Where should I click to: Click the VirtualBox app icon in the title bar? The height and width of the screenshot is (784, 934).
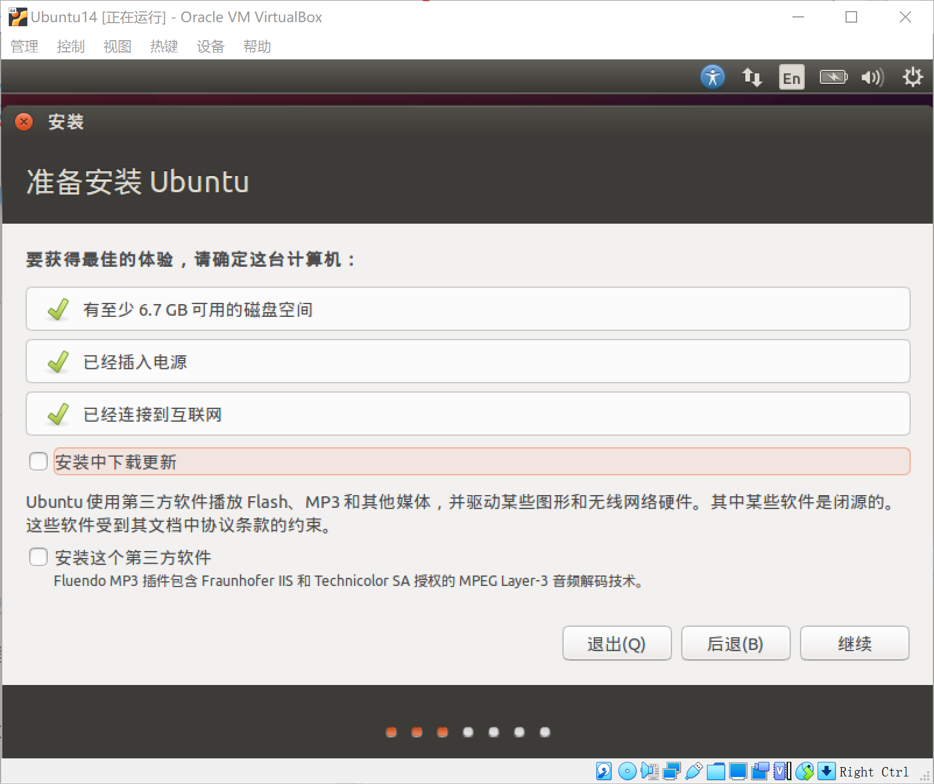click(18, 17)
